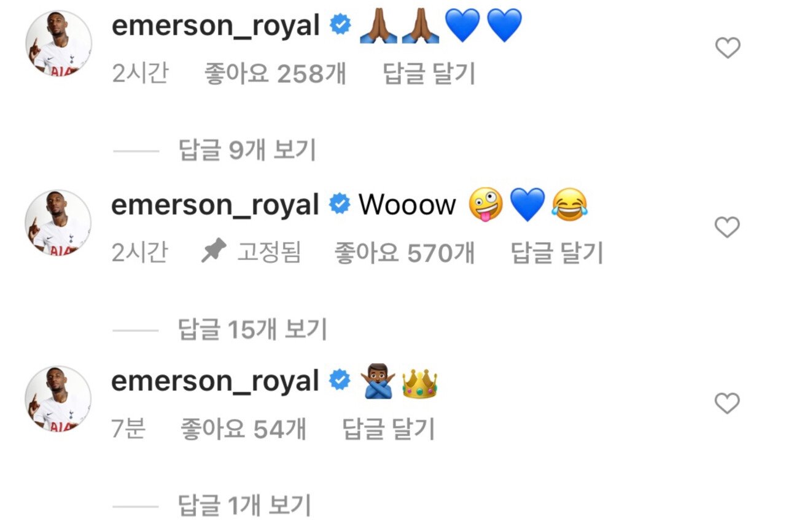View likes 좋아요 570개 on pinned comment
The height and width of the screenshot is (523, 786).
point(404,253)
